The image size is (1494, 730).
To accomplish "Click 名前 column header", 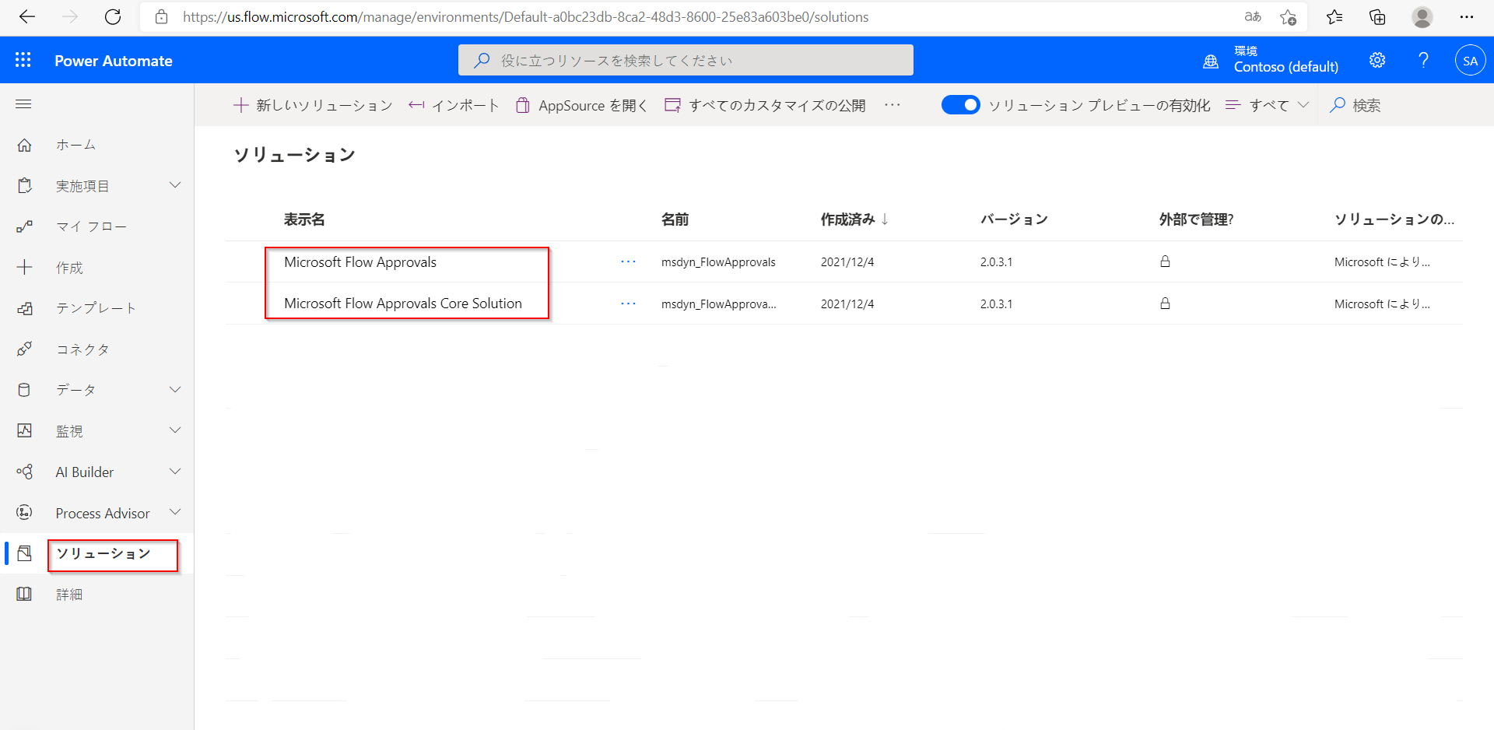I will (675, 219).
